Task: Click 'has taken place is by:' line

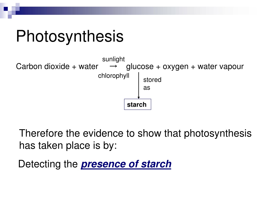Action: point(68,146)
